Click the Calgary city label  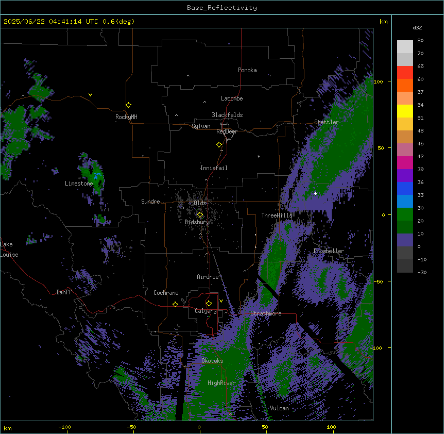point(206,311)
